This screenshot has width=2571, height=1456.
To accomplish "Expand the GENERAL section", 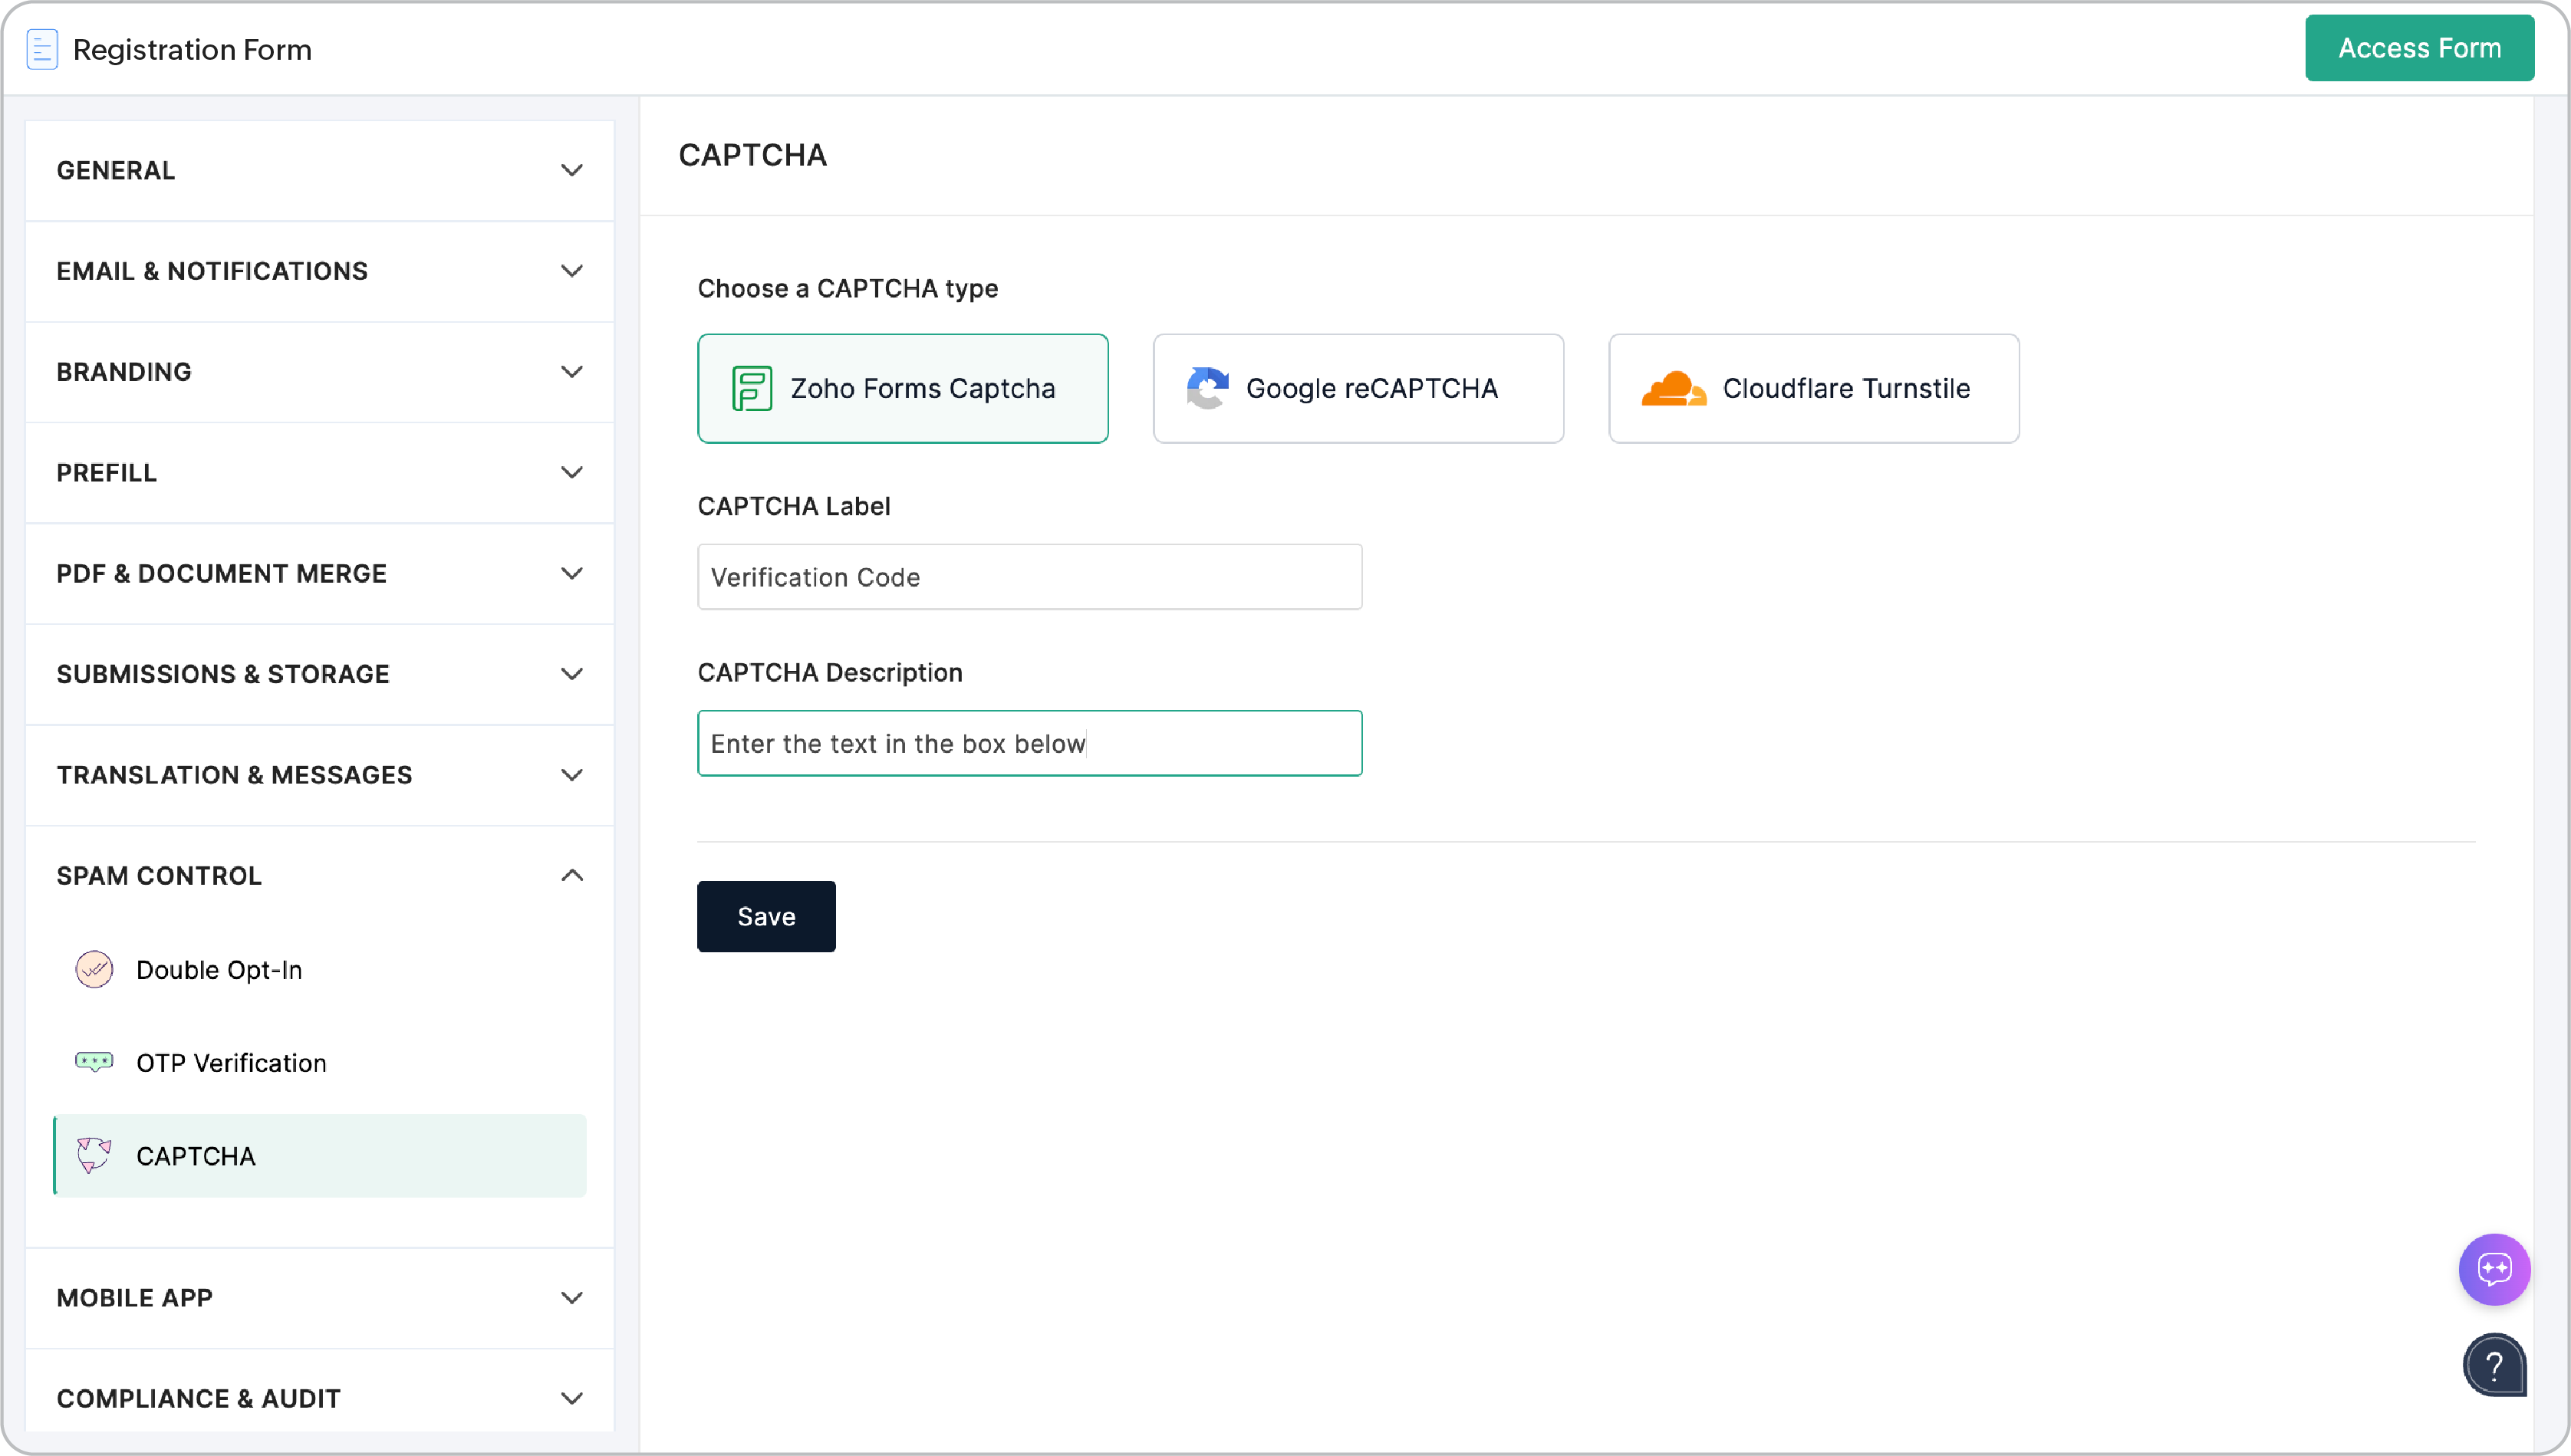I will pos(318,170).
